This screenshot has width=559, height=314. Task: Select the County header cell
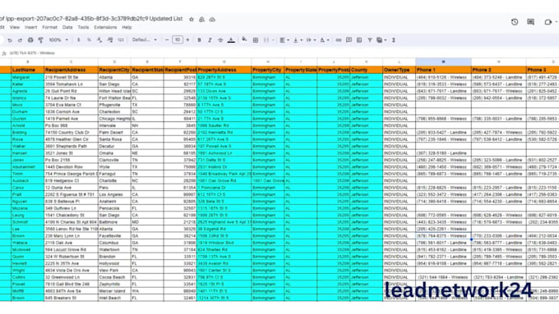coord(366,70)
